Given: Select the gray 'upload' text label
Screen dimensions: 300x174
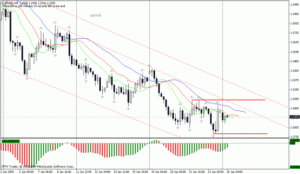Looking at the screenshot, I should tap(96, 15).
